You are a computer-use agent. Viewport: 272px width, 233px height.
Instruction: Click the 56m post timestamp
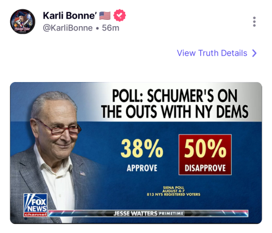110,28
